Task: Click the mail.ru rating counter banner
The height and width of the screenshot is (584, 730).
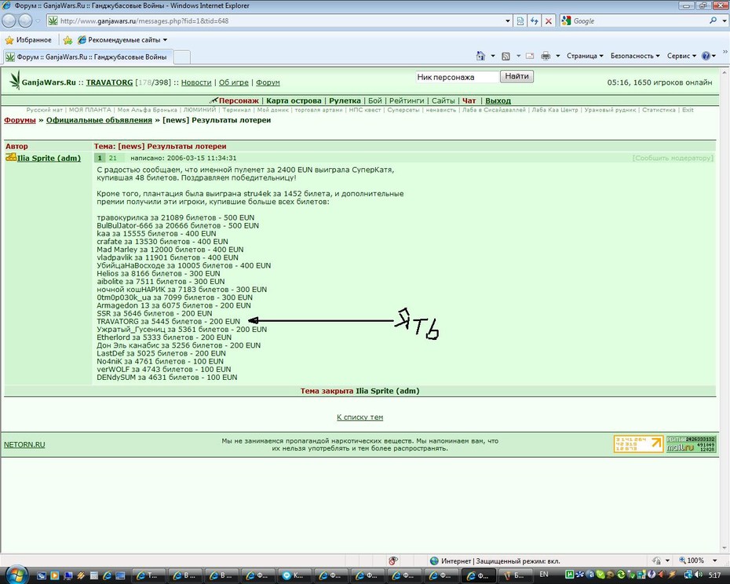Action: [691, 444]
